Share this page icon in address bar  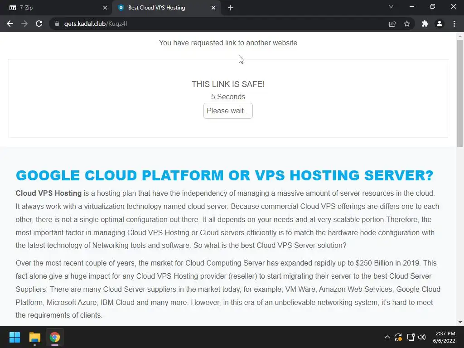tap(392, 24)
